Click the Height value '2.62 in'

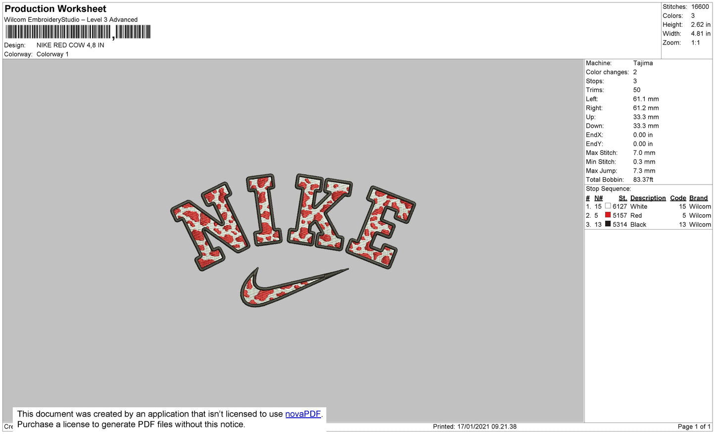coord(701,25)
